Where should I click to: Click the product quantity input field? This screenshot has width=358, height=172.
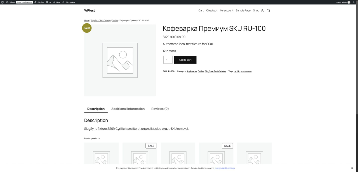[x=168, y=60]
